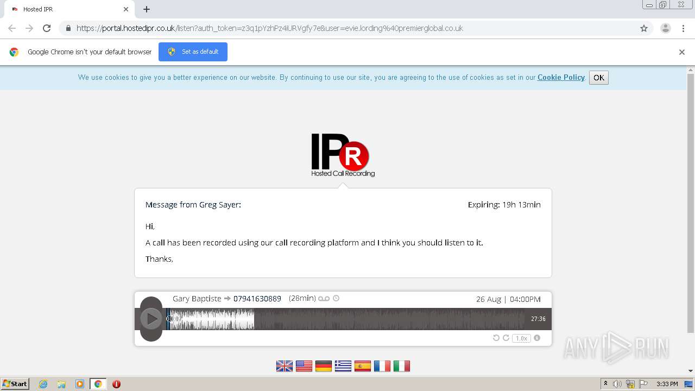Switch language to Spanish flag
The image size is (695, 391).
(363, 367)
